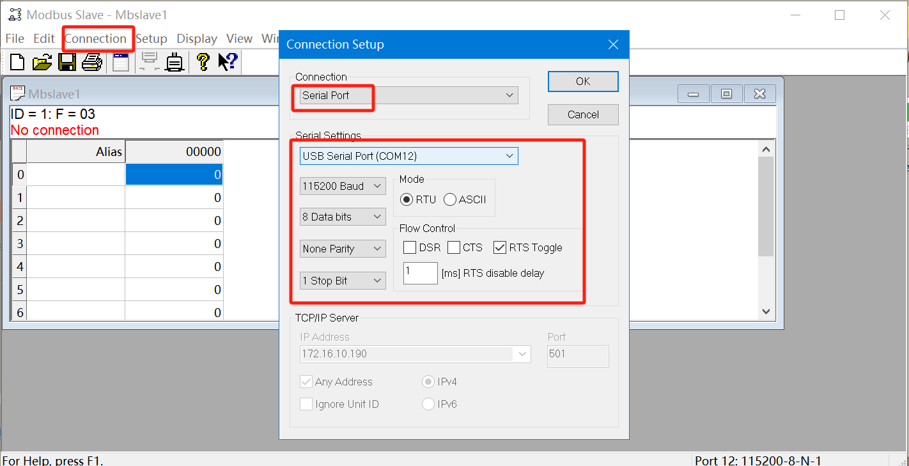Click the Cancel button
The width and height of the screenshot is (909, 466).
click(583, 114)
